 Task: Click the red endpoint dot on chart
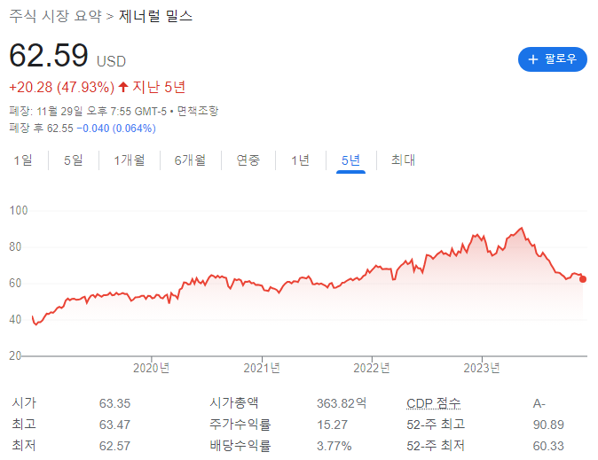point(583,279)
